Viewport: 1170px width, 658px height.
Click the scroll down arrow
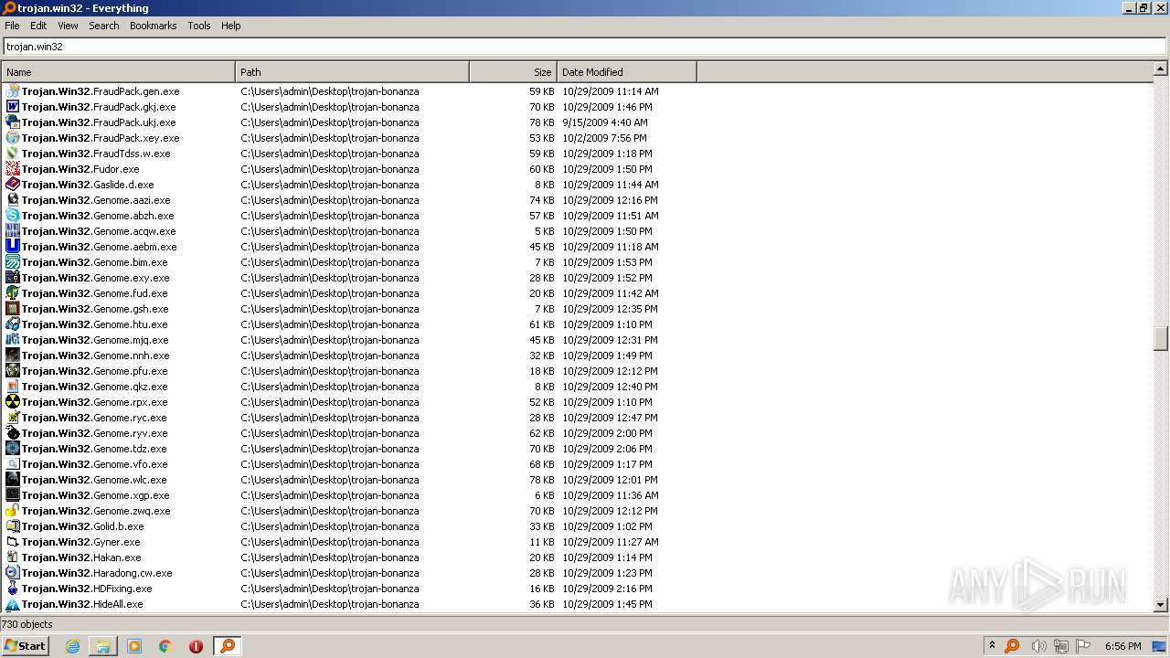[1161, 605]
